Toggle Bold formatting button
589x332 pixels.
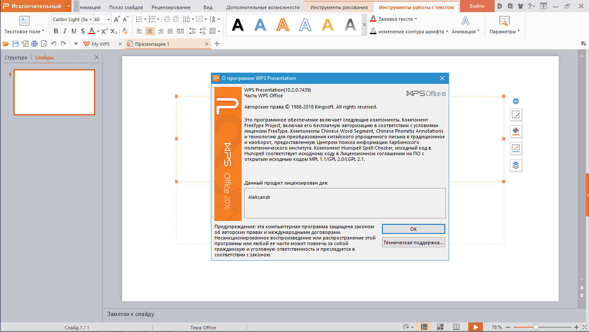(56, 31)
